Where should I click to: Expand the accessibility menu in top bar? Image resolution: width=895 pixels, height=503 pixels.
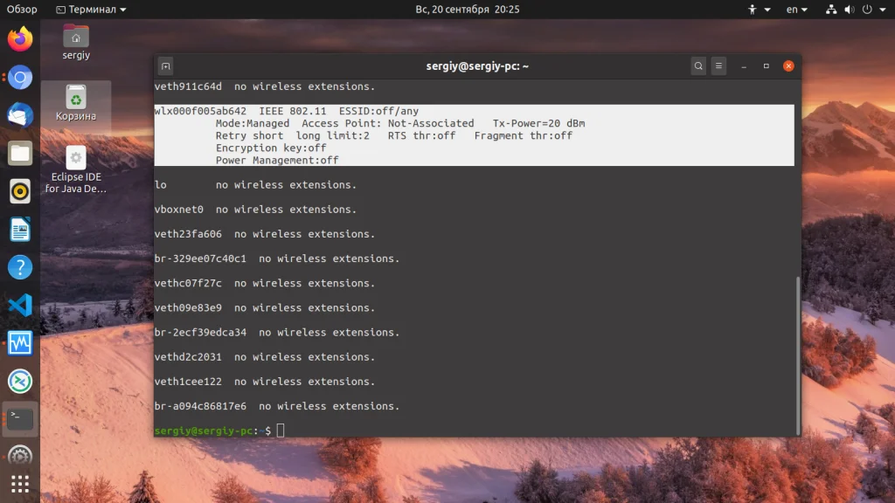point(760,9)
